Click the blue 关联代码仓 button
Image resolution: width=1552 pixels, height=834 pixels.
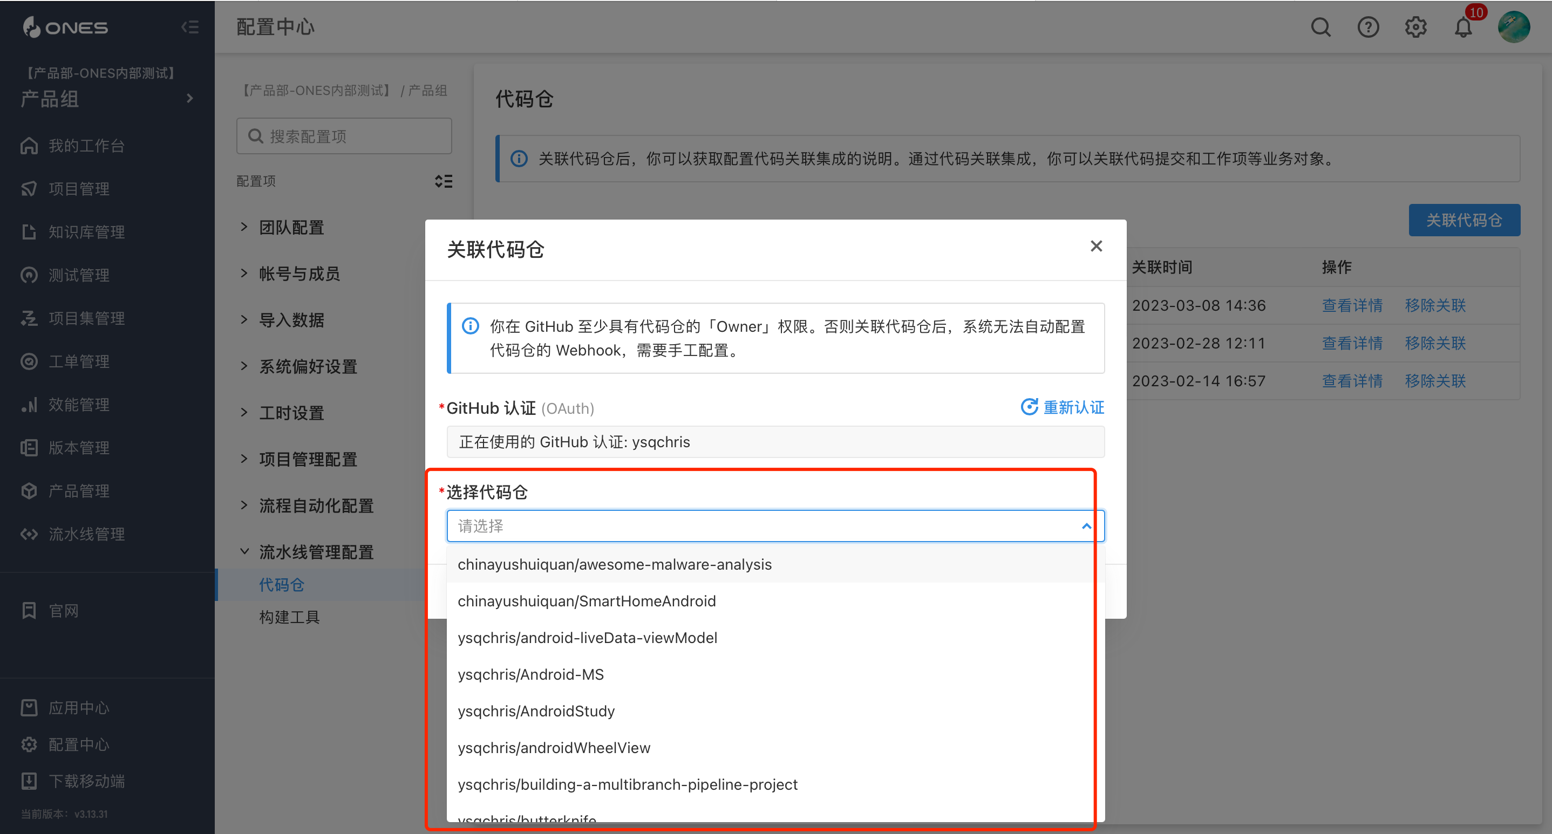tap(1464, 221)
